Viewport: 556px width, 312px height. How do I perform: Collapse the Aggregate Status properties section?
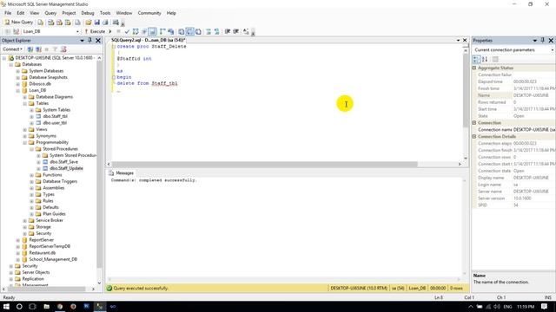tap(474, 68)
